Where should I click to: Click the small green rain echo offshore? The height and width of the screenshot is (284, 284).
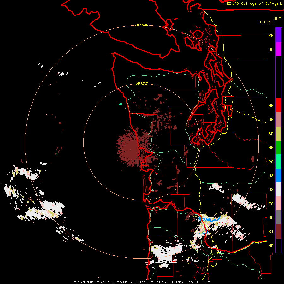121,104
